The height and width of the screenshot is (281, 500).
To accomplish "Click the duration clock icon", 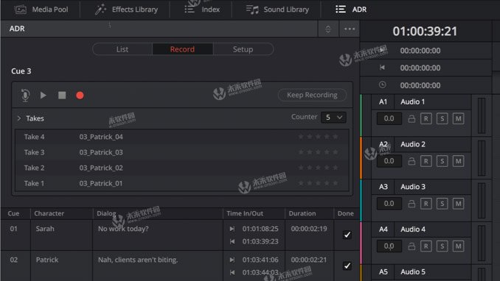I will [x=382, y=85].
